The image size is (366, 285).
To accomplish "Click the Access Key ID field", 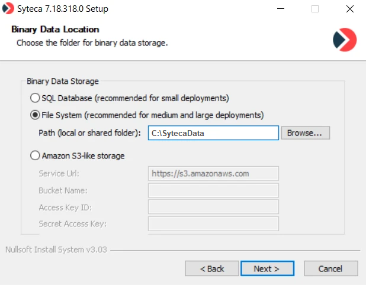I will point(213,207).
